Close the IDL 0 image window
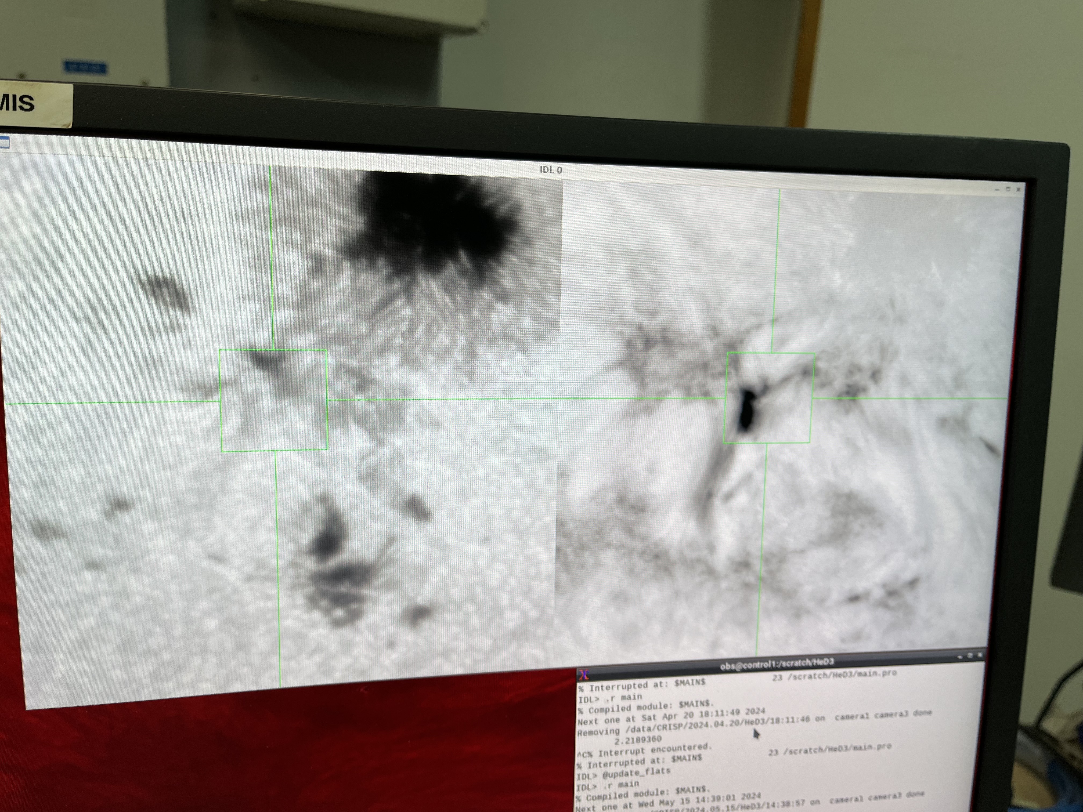The image size is (1083, 812). pos(1018,189)
